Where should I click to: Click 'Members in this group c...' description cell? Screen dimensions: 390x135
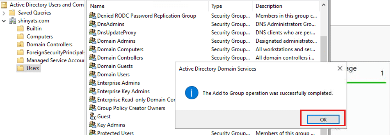[x=286, y=16]
